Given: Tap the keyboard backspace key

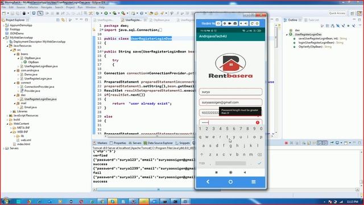Looking at the screenshot, I should pos(259,154).
